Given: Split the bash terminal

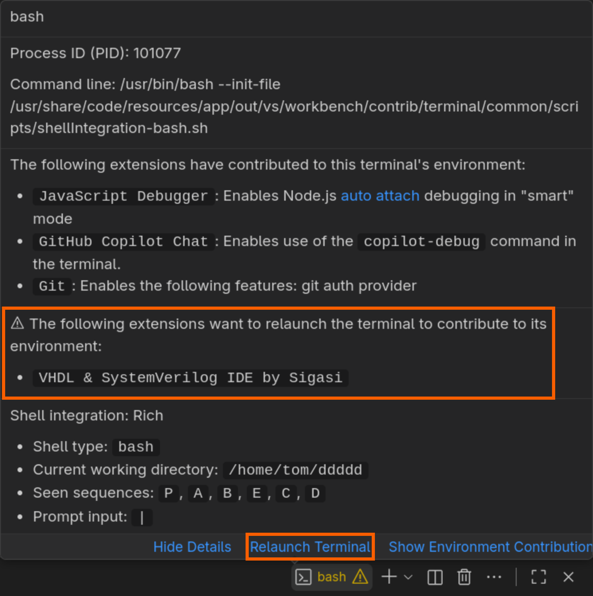Looking at the screenshot, I should point(434,576).
